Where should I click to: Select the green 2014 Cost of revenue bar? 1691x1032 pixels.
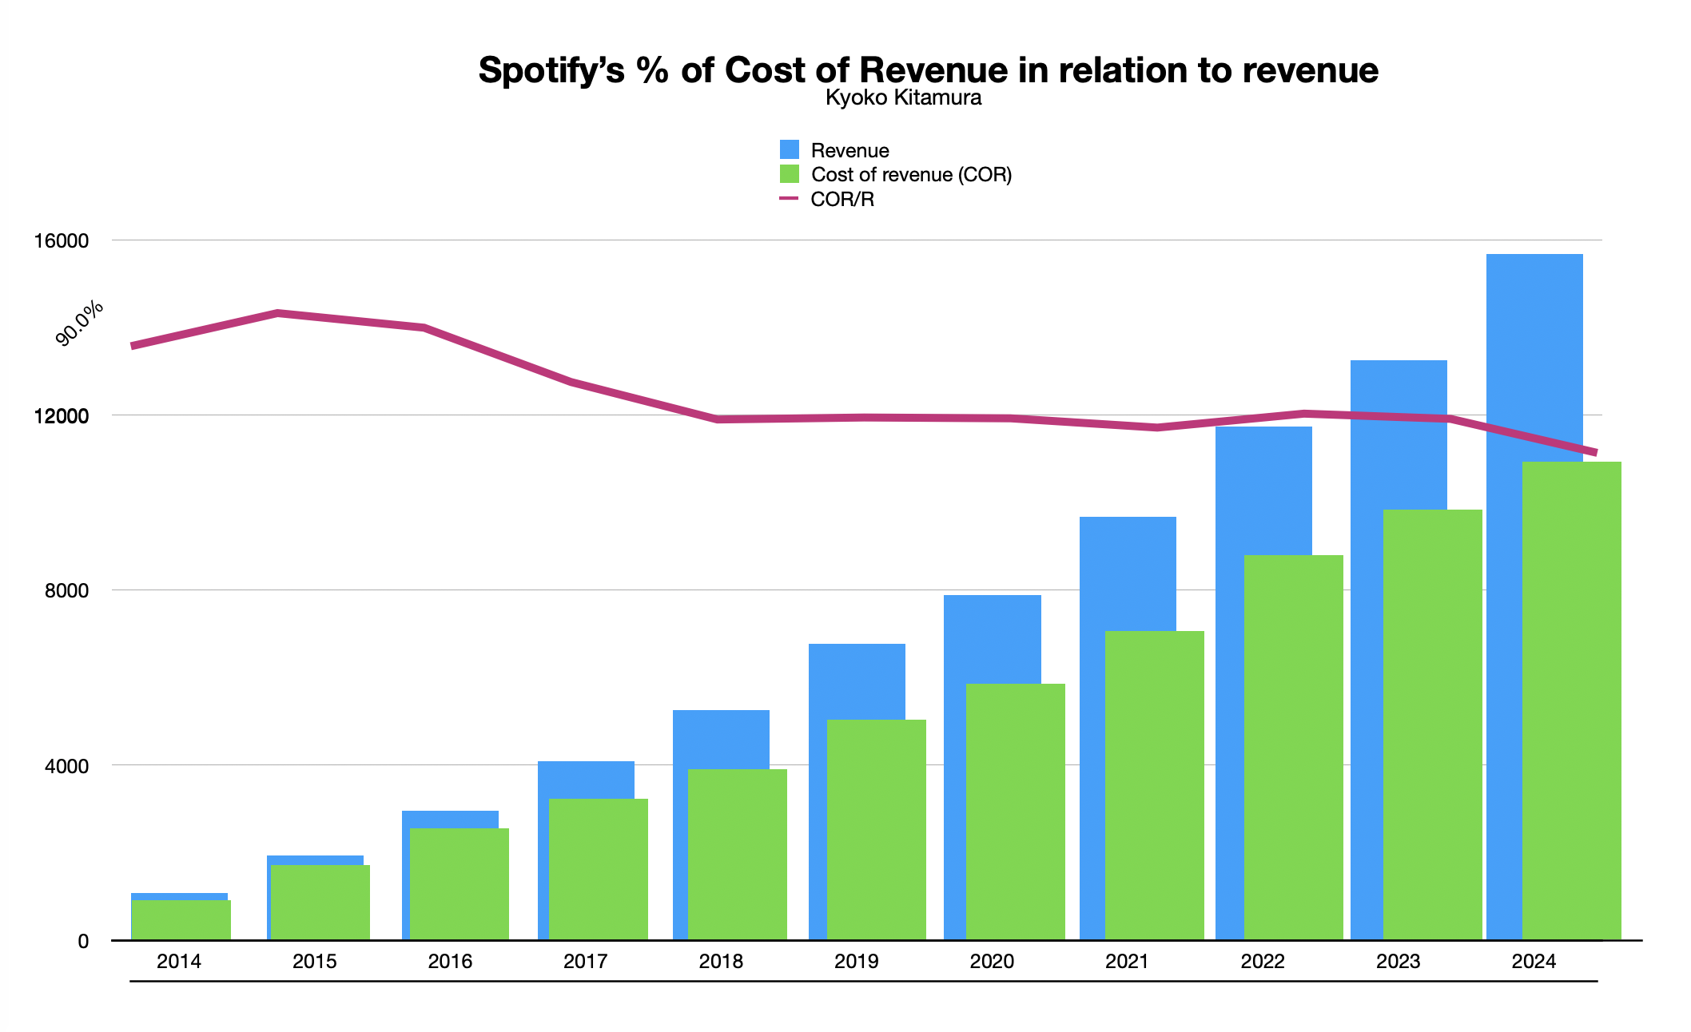181,919
